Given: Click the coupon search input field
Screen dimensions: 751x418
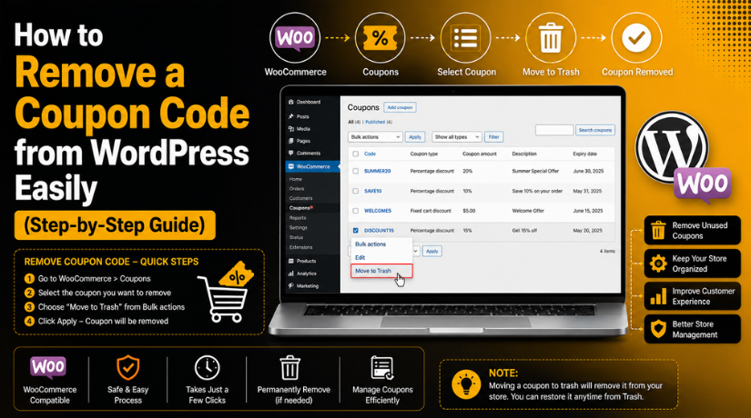Looking at the screenshot, I should [x=554, y=130].
